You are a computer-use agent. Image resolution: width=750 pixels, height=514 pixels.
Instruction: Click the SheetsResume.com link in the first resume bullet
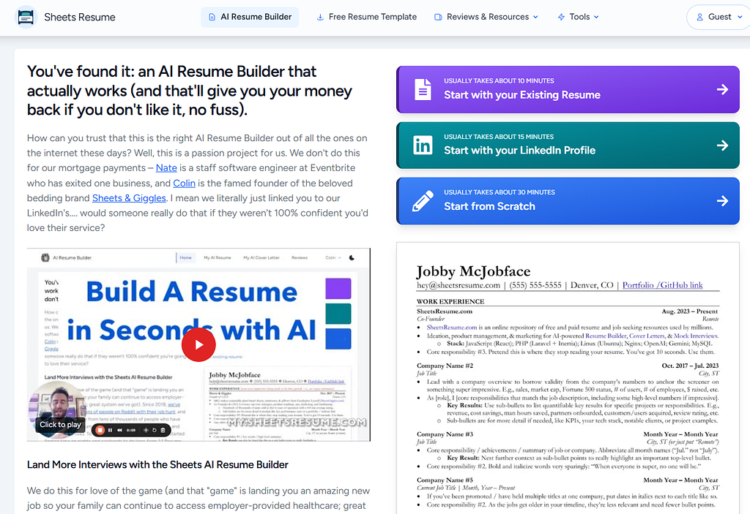pos(451,328)
